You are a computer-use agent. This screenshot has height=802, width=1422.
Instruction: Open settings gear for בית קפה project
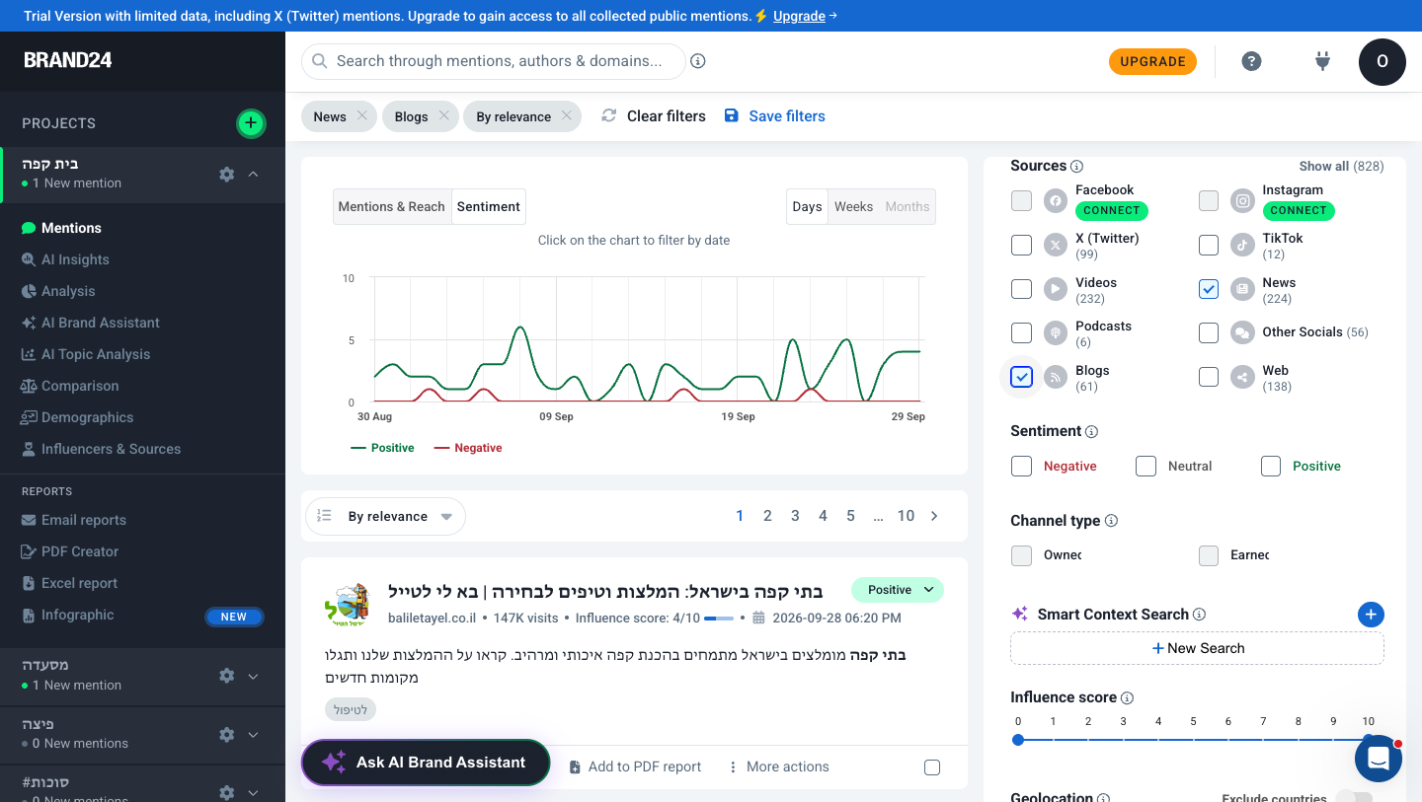coord(227,174)
